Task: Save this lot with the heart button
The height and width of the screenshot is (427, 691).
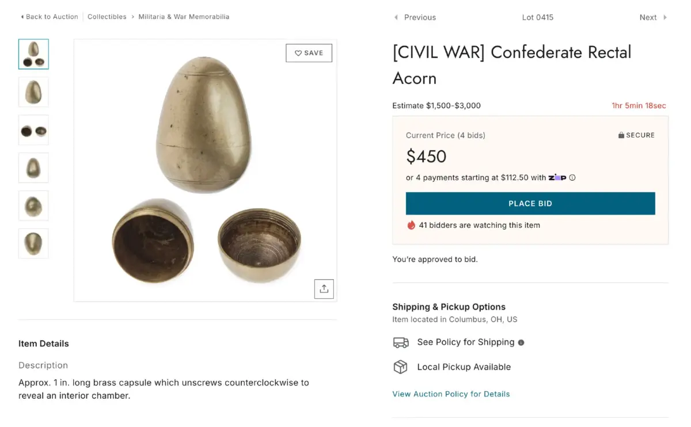Action: 309,53
